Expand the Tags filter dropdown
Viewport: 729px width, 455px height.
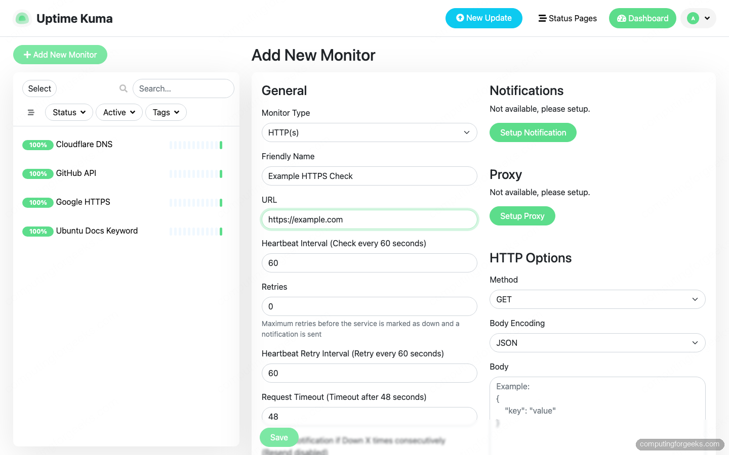[166, 112]
